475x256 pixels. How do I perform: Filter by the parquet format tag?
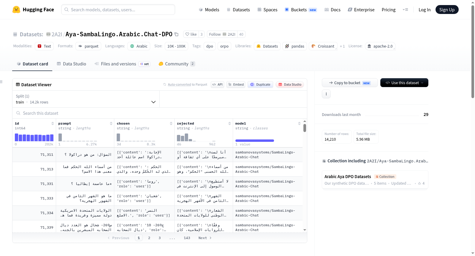(88, 46)
